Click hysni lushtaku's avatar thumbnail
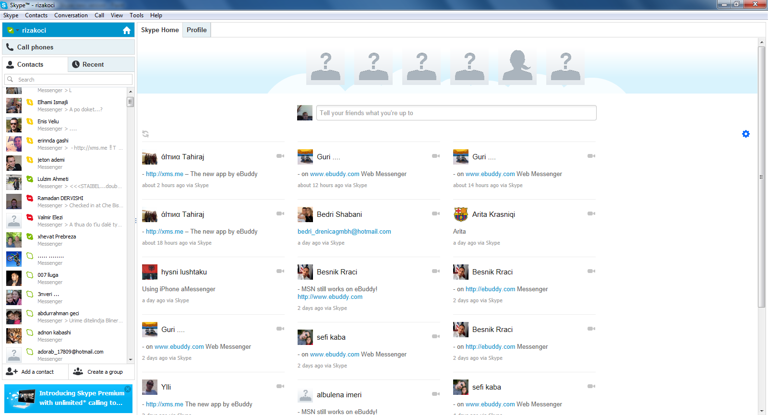Image resolution: width=768 pixels, height=415 pixels. tap(150, 272)
